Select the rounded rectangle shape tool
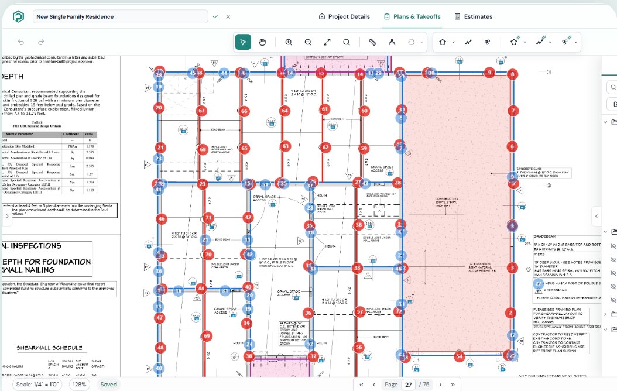 (x=411, y=42)
